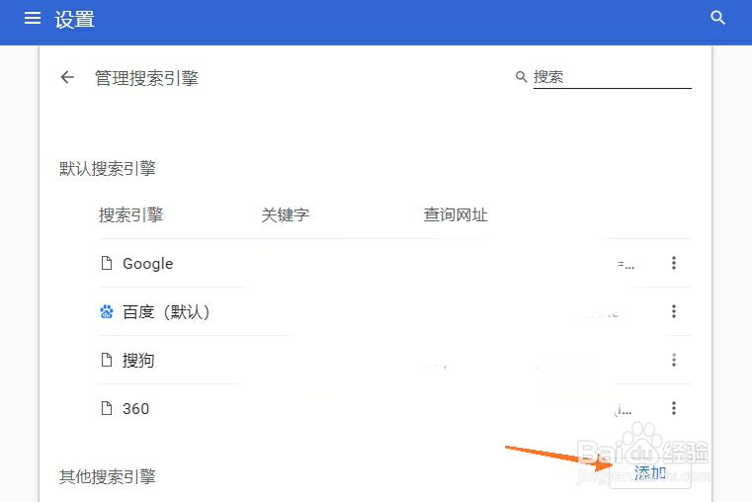Open the hamburger main menu

pos(33,18)
